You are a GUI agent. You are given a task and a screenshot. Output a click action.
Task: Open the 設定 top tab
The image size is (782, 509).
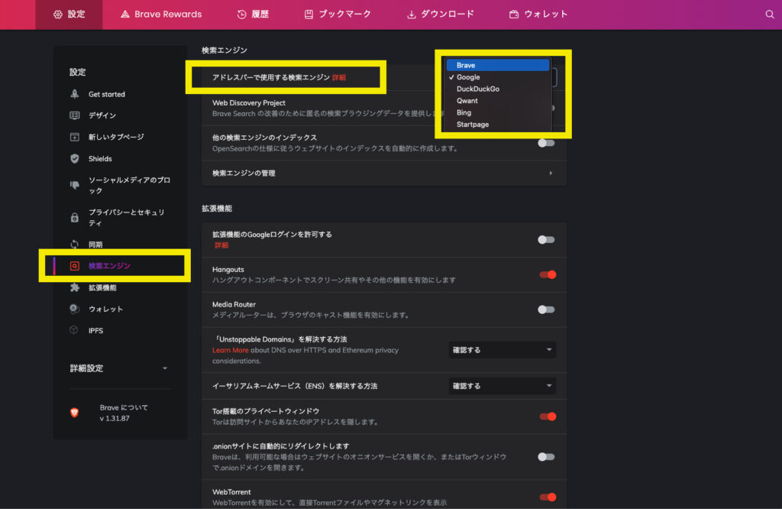pyautogui.click(x=69, y=15)
